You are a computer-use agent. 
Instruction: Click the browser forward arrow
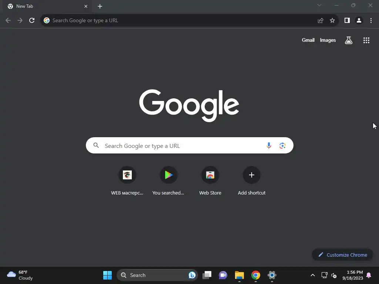pos(20,21)
